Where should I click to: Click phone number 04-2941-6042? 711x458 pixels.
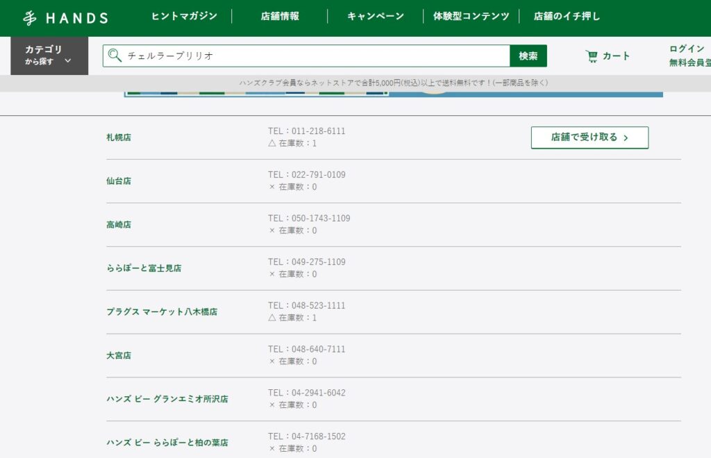[318, 393]
